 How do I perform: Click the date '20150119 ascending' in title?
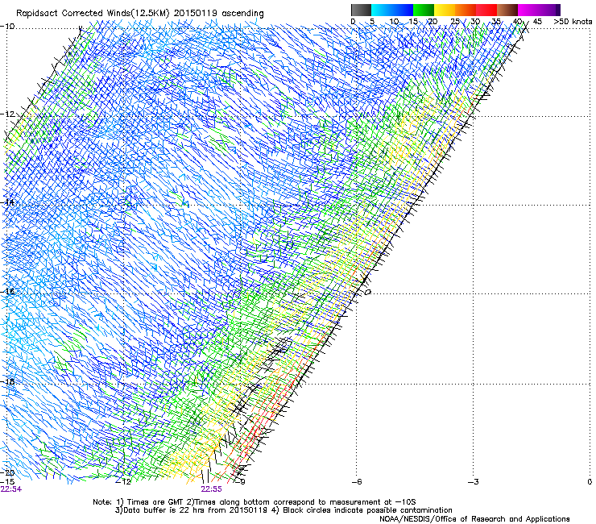click(218, 13)
